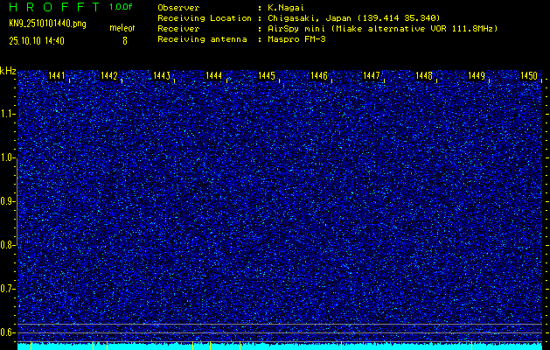Click the 1441 time marker
The image size is (550, 350).
(58, 76)
